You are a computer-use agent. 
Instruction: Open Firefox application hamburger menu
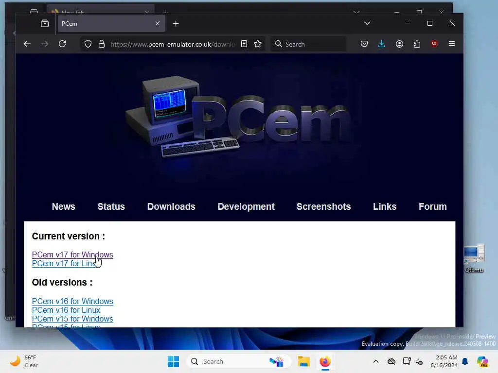point(452,44)
